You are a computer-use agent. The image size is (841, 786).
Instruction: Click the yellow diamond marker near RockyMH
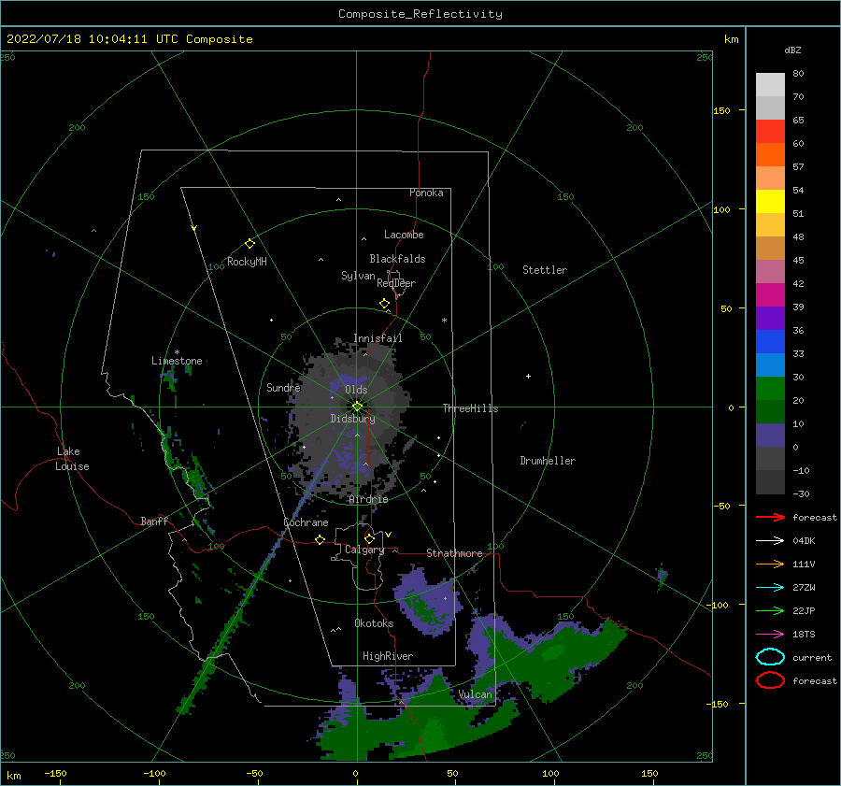pyautogui.click(x=249, y=244)
